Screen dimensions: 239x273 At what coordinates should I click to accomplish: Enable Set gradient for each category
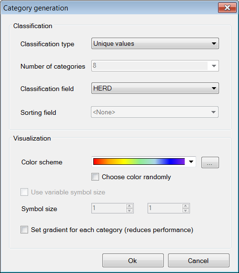pyautogui.click(x=24, y=230)
